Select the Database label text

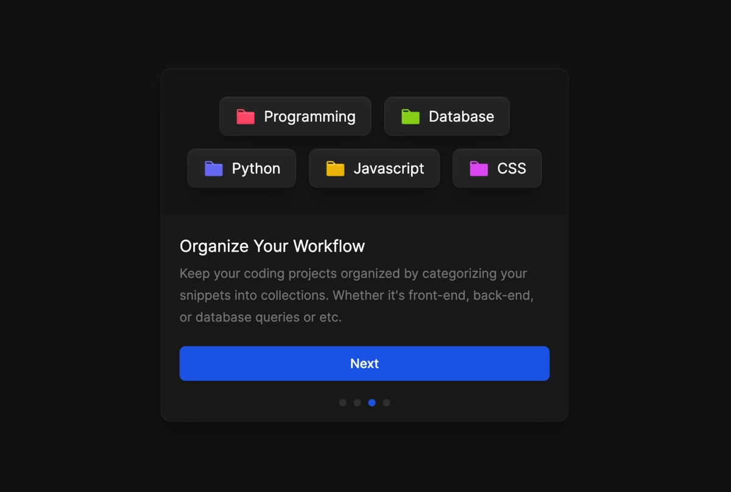point(461,117)
